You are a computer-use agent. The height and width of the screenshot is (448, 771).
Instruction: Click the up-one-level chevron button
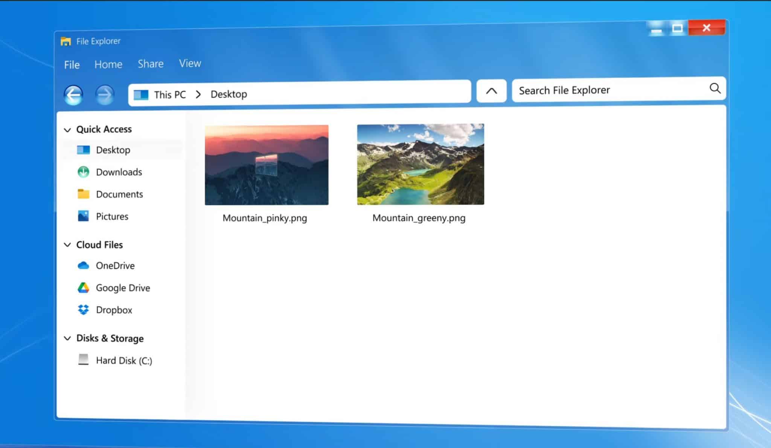coord(491,91)
